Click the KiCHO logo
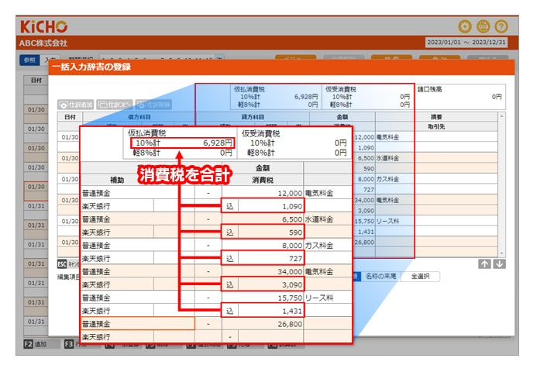Screen dimensions: 537x389 43,26
